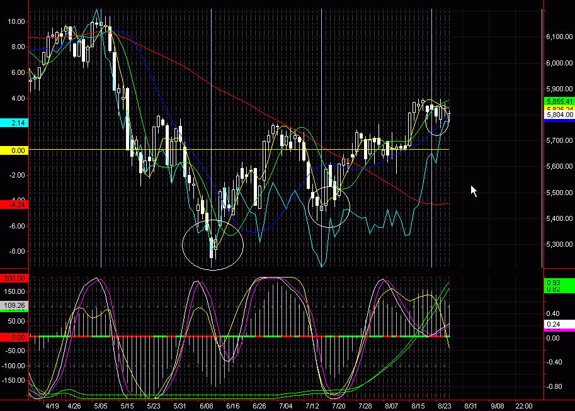Select the green 5,855.41 price label
Viewport: 575px width, 411px height.
pos(559,101)
